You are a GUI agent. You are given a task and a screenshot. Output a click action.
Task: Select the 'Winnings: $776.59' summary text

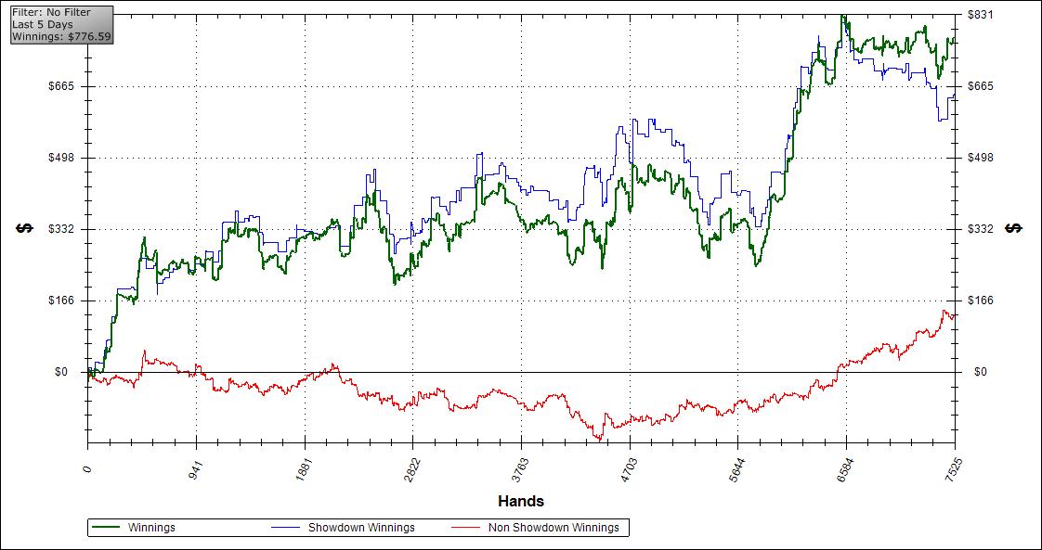coord(60,37)
